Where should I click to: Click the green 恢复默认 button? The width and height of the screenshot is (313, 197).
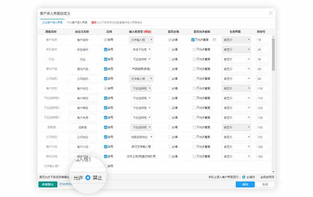(x=48, y=184)
